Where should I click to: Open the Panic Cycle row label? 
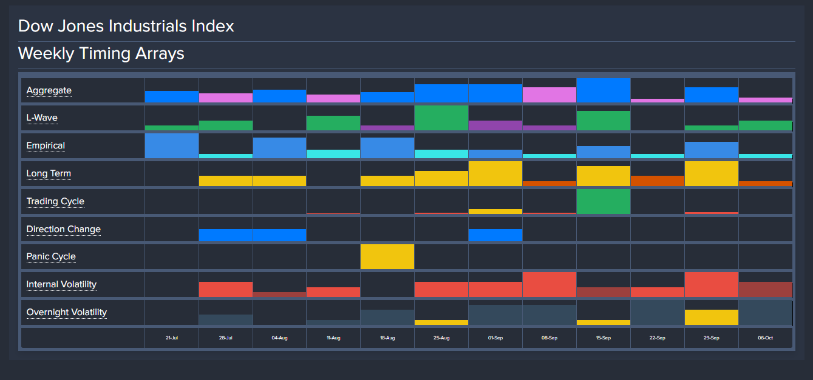51,256
